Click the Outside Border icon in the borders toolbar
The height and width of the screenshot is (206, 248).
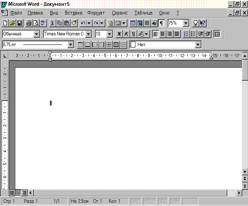click(x=116, y=45)
